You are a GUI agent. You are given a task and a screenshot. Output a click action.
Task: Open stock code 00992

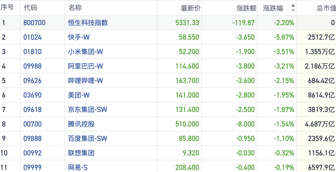(x=33, y=153)
